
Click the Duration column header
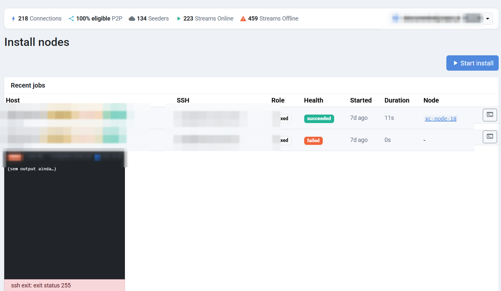coord(397,100)
